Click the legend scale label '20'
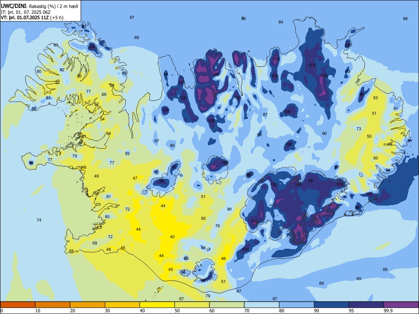The height and width of the screenshot is (314, 419). 72,311
